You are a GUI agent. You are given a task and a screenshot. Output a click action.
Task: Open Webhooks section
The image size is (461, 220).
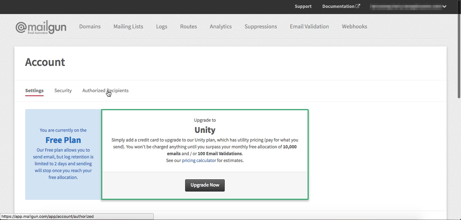pyautogui.click(x=354, y=27)
